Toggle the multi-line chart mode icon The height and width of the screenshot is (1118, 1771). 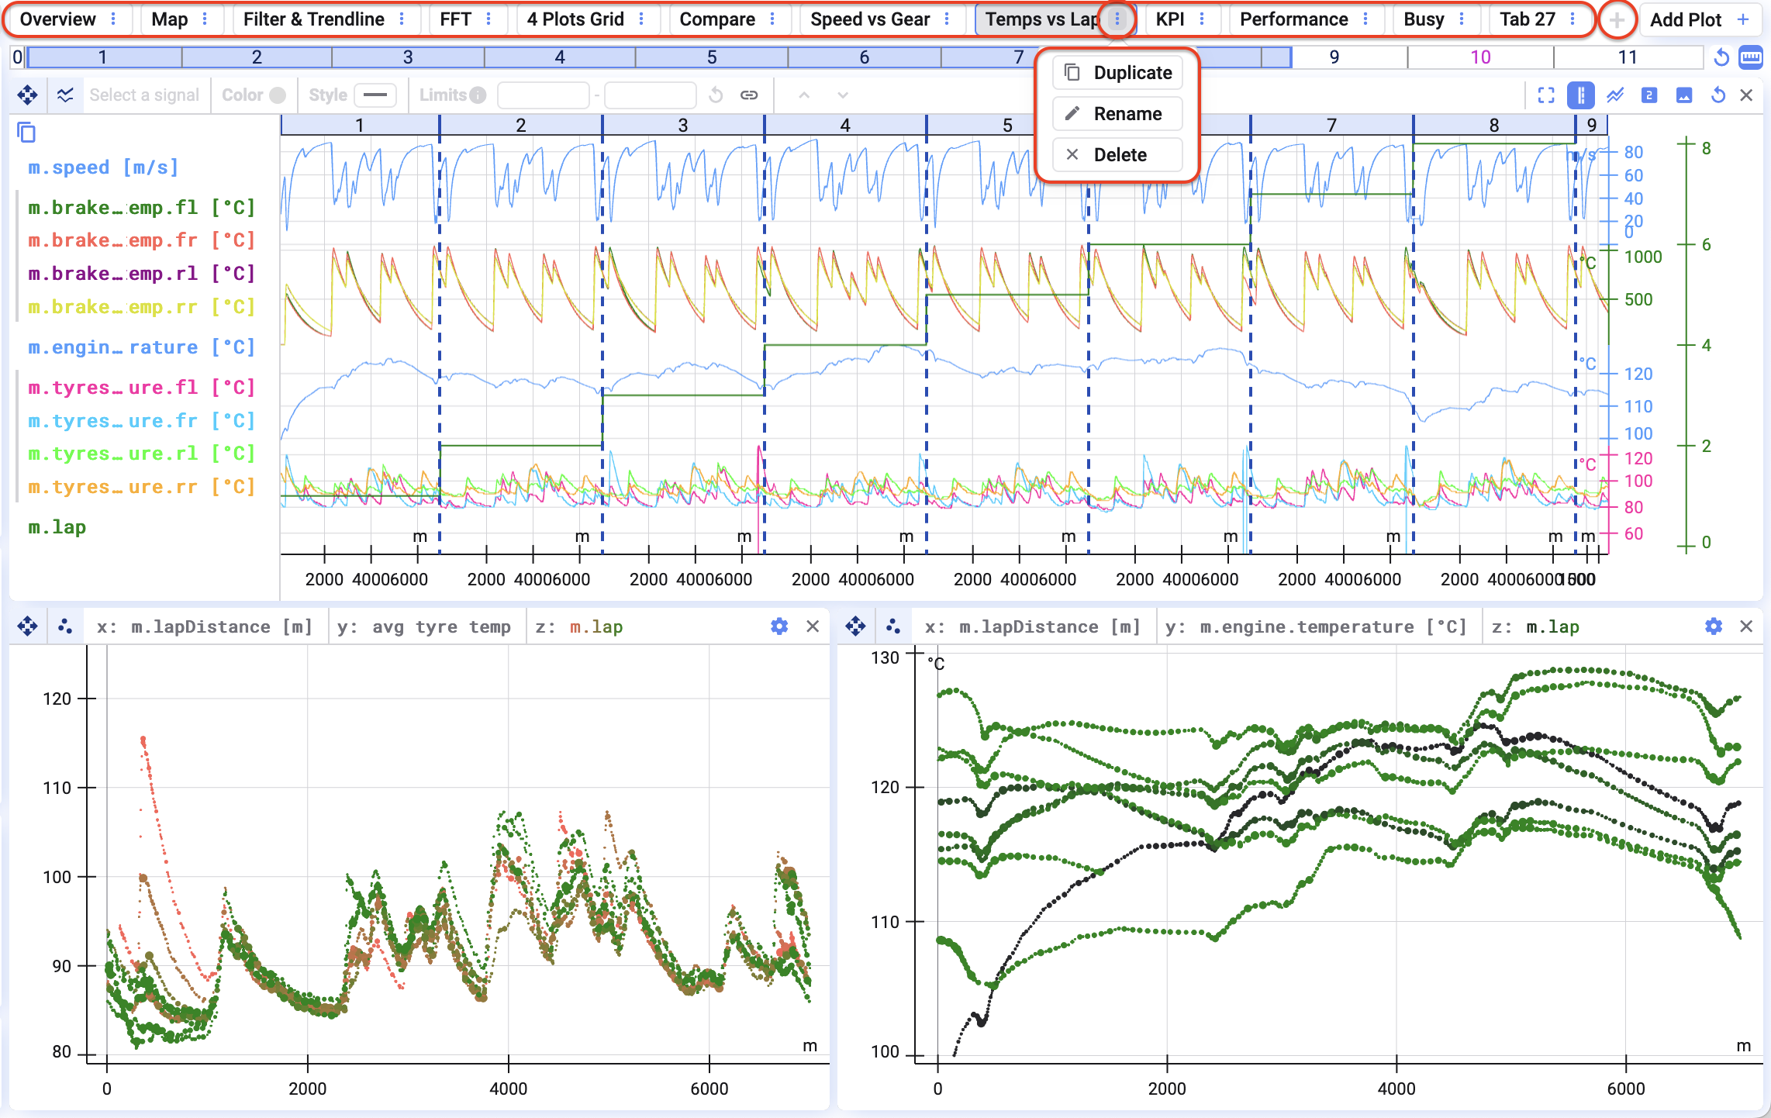(x=1615, y=95)
